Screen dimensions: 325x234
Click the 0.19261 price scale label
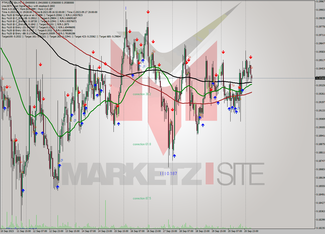tap(320, 94)
